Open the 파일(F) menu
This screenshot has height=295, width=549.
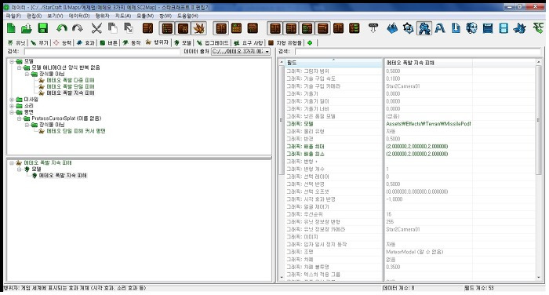13,16
